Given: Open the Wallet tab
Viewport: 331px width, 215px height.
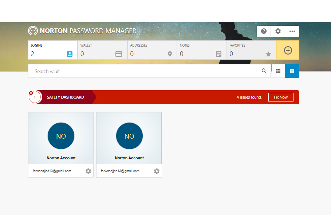Looking at the screenshot, I should pyautogui.click(x=102, y=50).
